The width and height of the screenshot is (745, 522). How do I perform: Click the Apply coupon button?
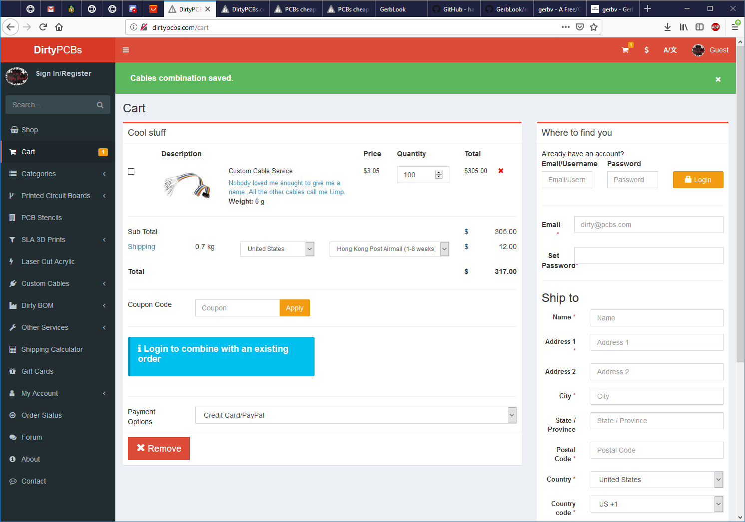(295, 308)
